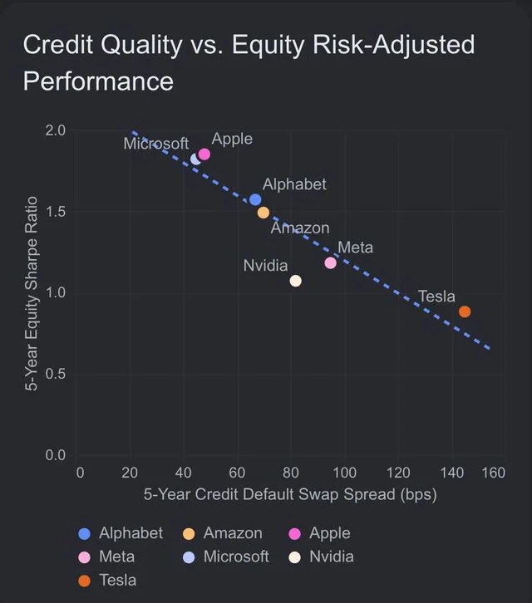Click the Microsoft light-blue data point
The image size is (532, 603).
tap(195, 159)
